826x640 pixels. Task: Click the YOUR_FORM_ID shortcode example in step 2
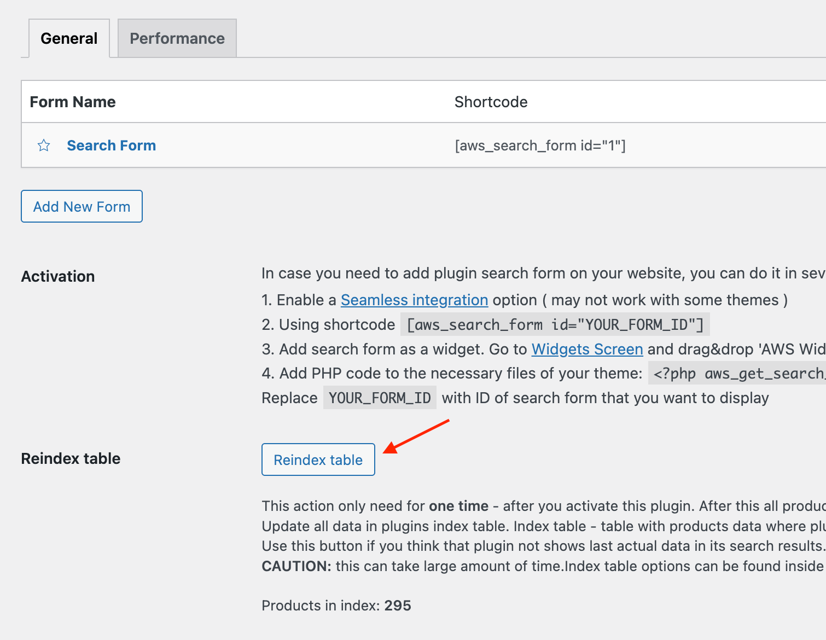coord(555,324)
